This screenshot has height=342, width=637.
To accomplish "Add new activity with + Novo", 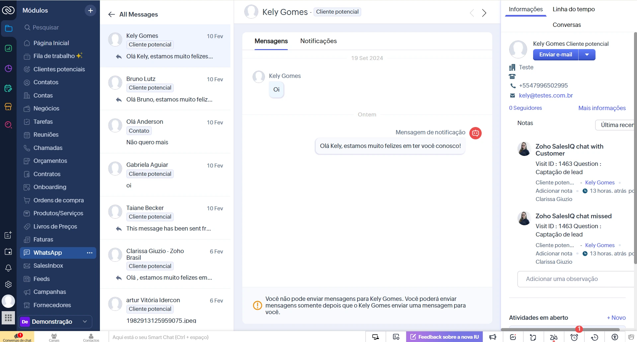I will click(616, 318).
